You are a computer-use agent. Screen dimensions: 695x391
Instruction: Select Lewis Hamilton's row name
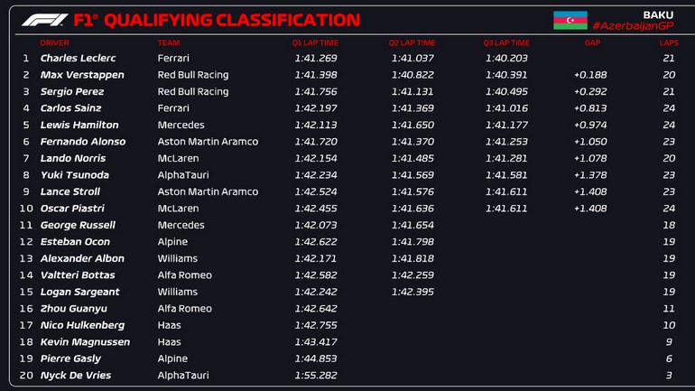point(79,126)
